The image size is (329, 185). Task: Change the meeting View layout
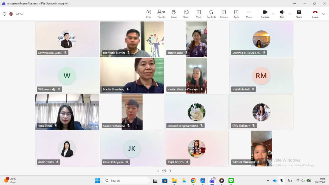click(x=199, y=14)
